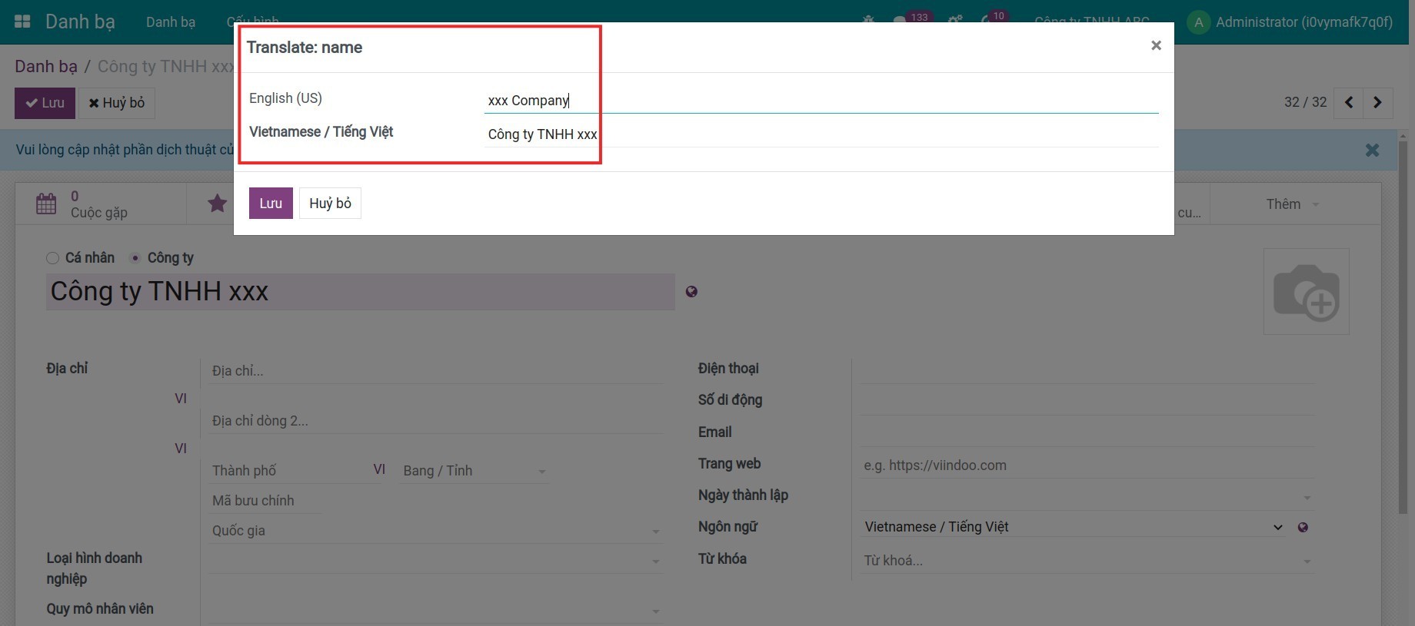Click globe icon next to Ngôn ngữ field

(1303, 528)
